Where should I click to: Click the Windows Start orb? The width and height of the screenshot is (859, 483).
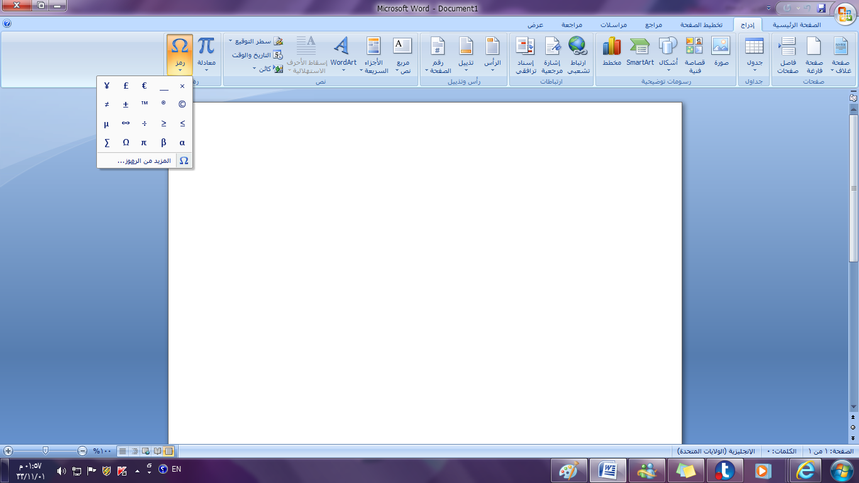click(x=841, y=470)
